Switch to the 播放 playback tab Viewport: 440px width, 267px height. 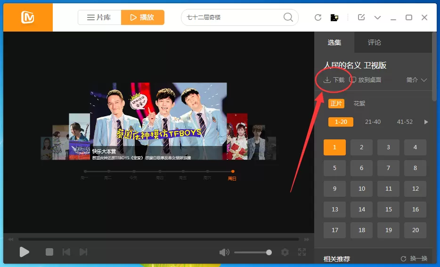(143, 17)
